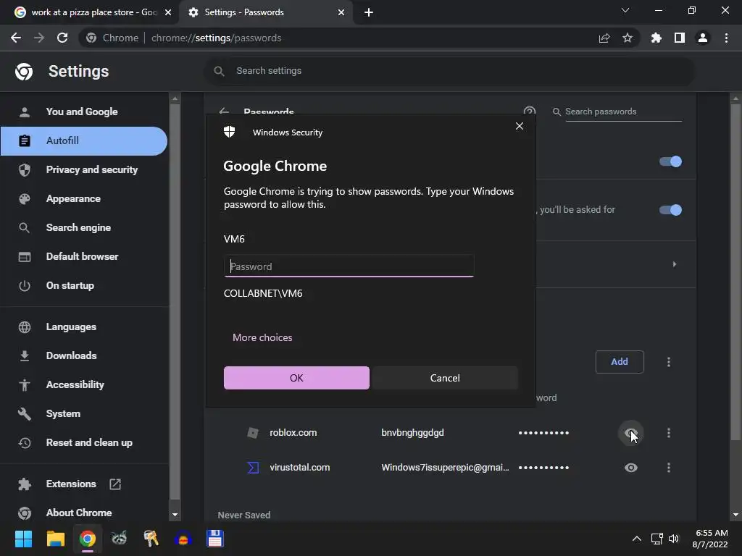
Task: Open more actions for roblox.com entry
Action: (668, 433)
